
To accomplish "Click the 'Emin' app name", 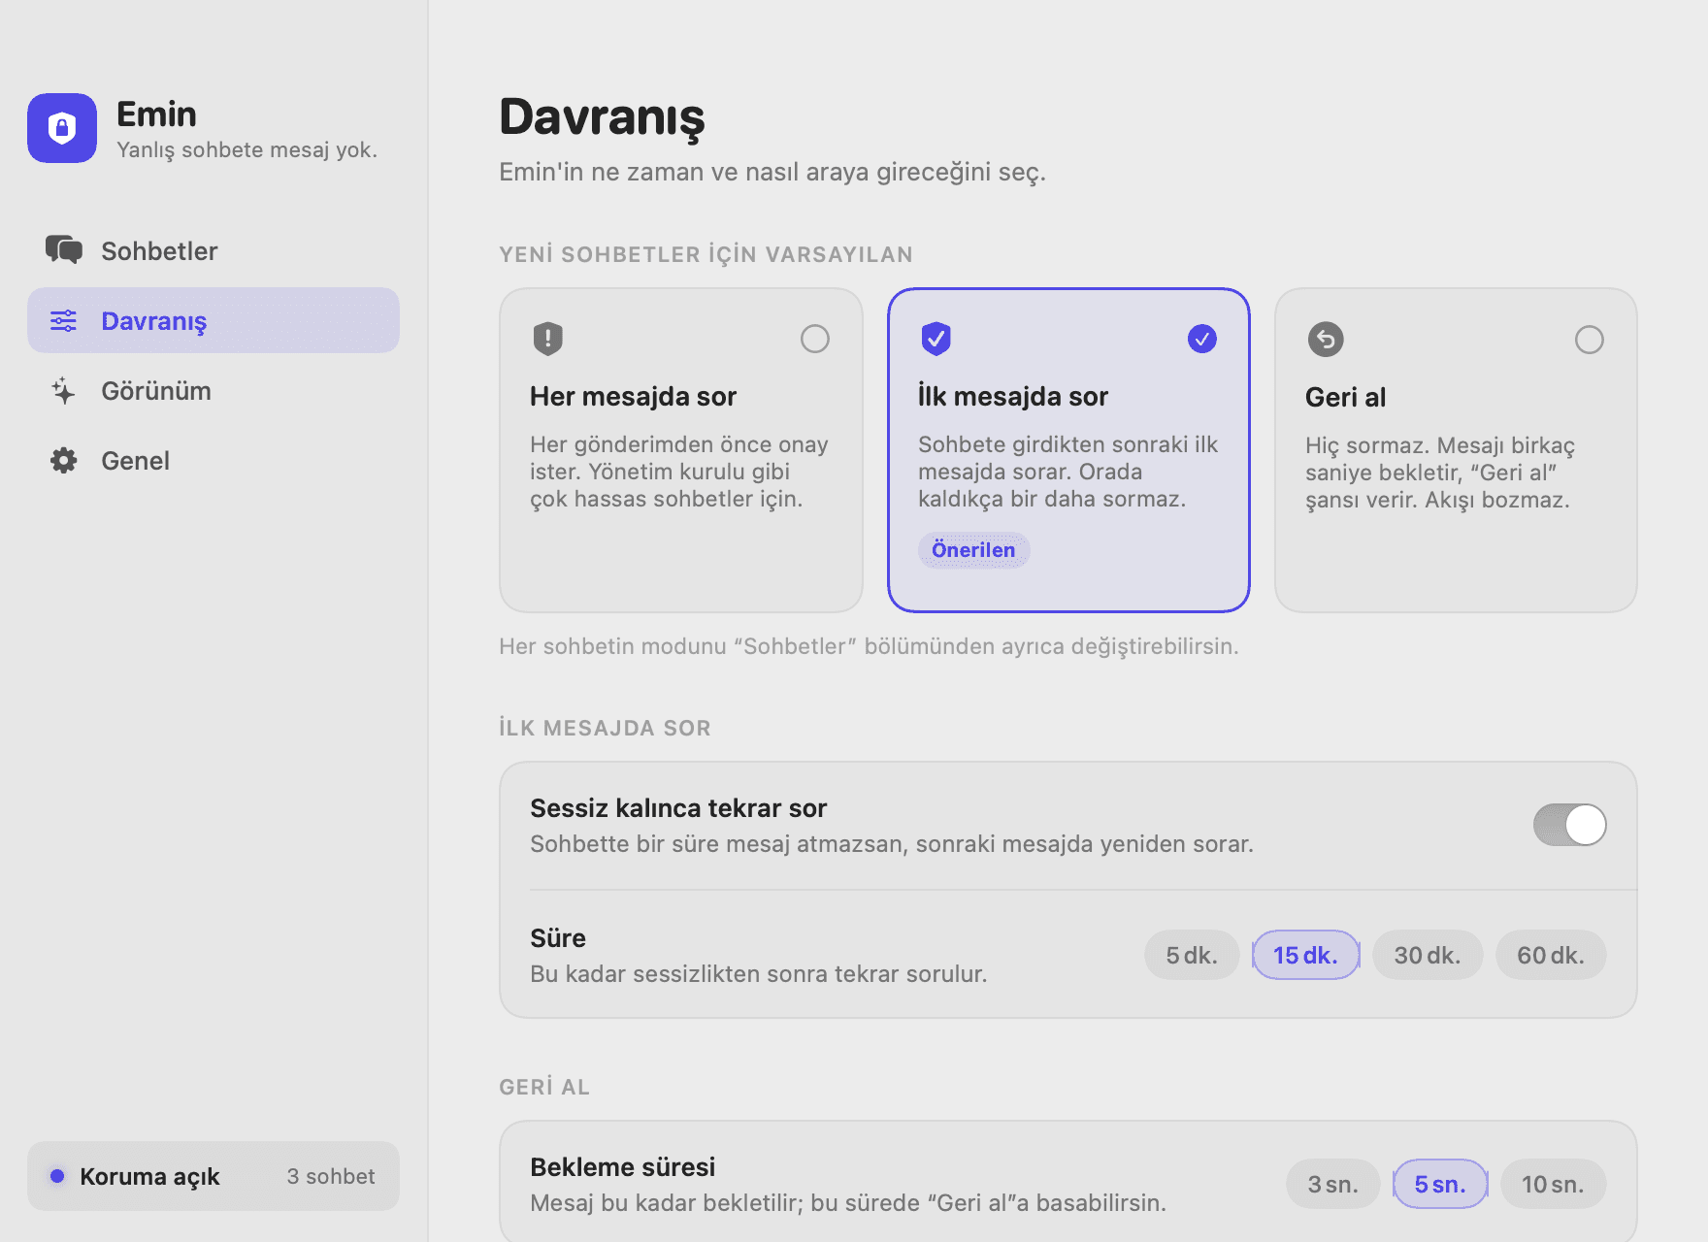I will point(156,114).
